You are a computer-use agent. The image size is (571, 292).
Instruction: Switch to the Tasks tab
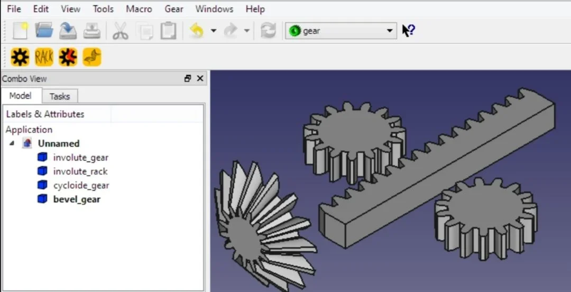point(60,96)
